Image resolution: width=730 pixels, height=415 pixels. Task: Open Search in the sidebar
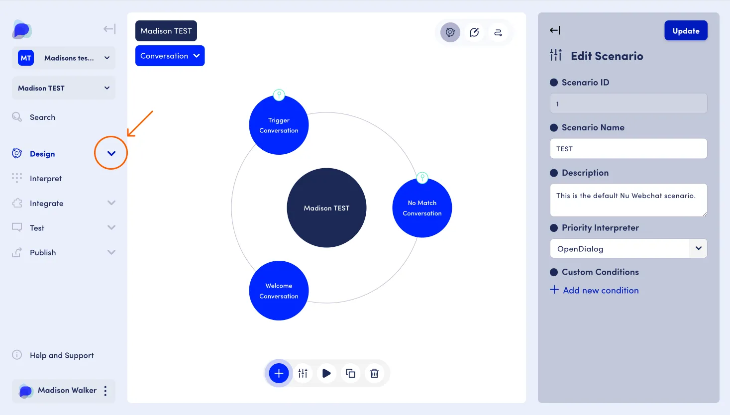[42, 117]
